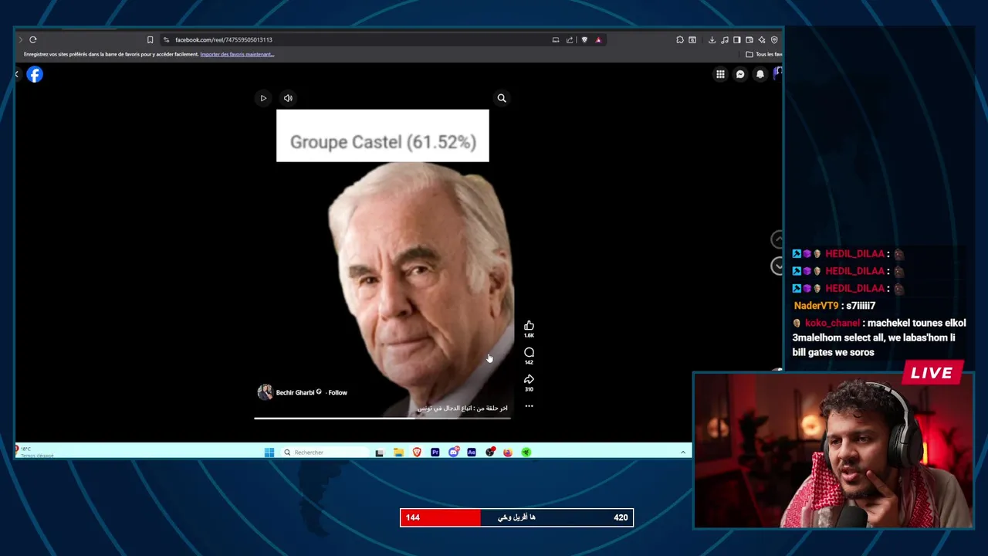This screenshot has width=988, height=556.
Task: Open the VPN shield icon in toolbar
Action: click(x=774, y=39)
